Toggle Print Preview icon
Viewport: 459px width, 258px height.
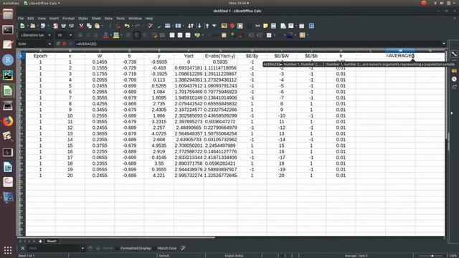[x=71, y=26]
